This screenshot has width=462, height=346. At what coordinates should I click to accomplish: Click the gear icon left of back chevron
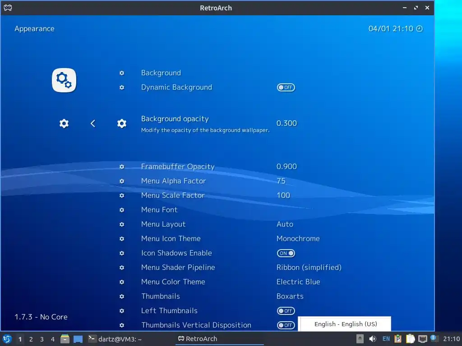click(x=64, y=123)
